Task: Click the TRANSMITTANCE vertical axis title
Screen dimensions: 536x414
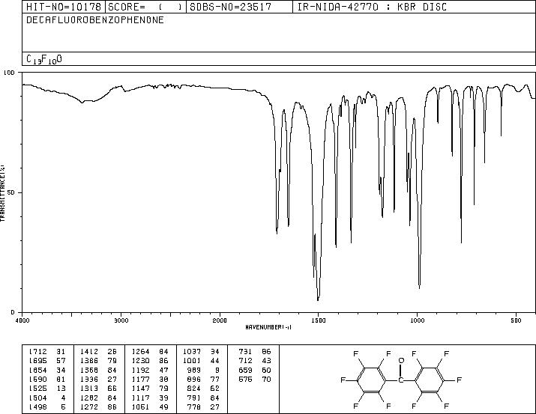Action: [x=2, y=193]
